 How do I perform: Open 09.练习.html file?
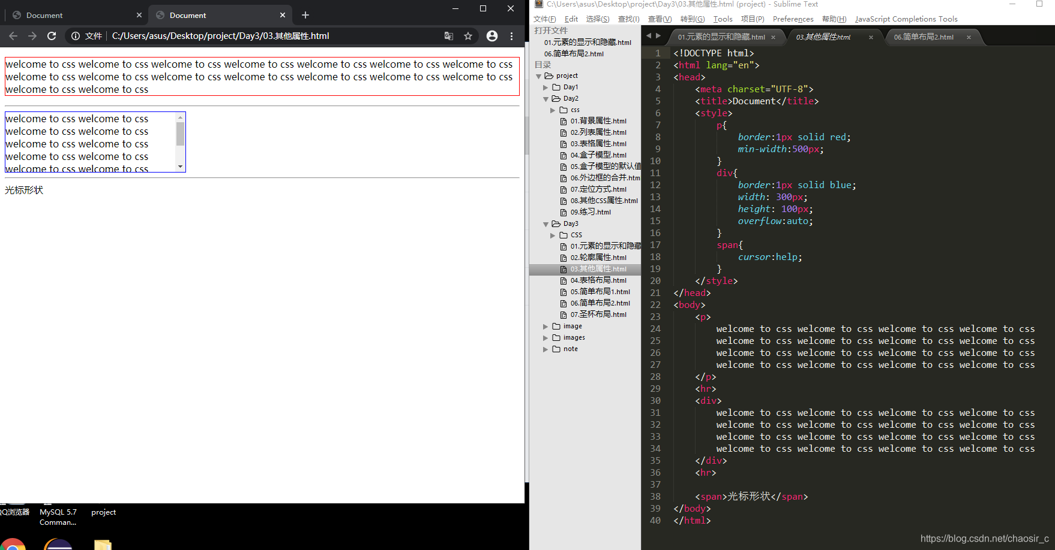coord(591,212)
